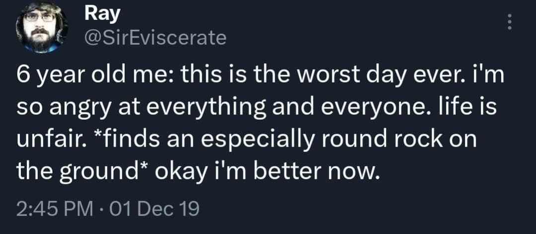Viewport: 536px width, 234px height.
Task: Click the word "finds" after the asterisk
Action: pyautogui.click(x=120, y=139)
